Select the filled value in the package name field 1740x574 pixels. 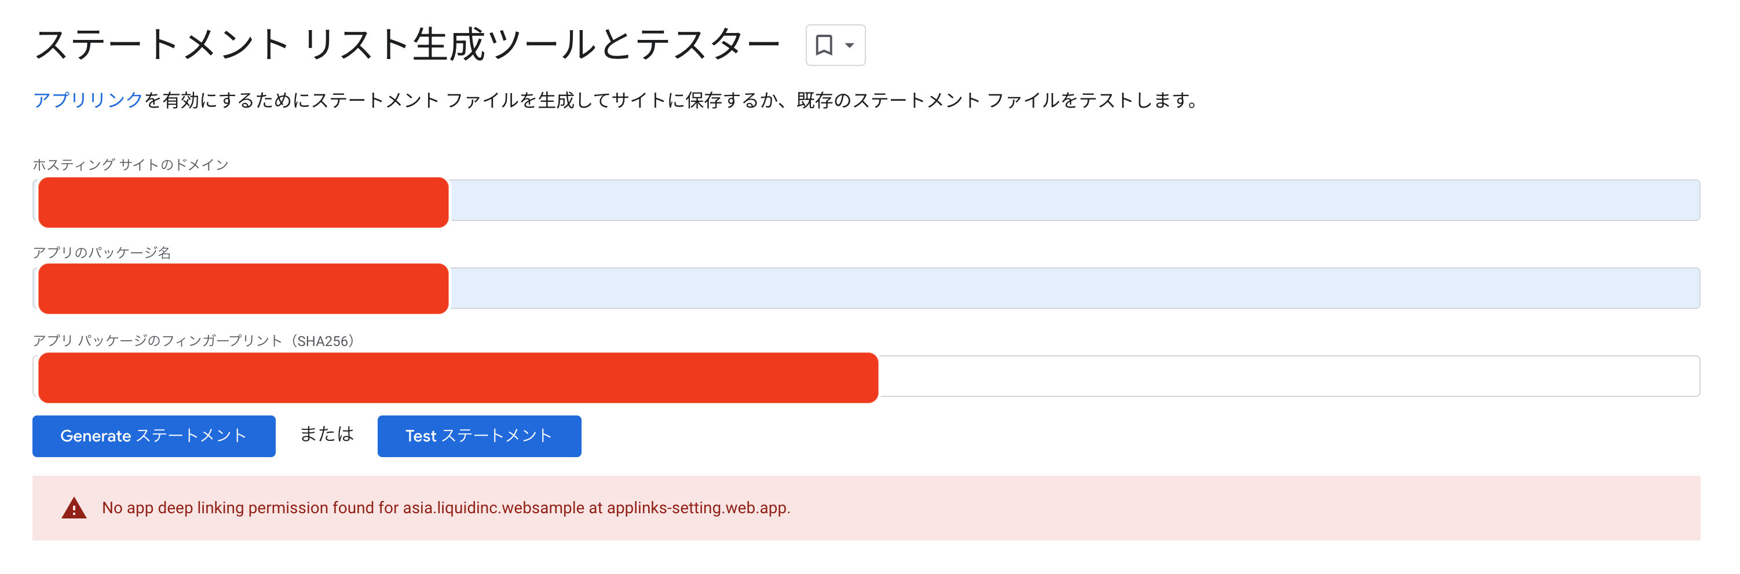tap(243, 289)
